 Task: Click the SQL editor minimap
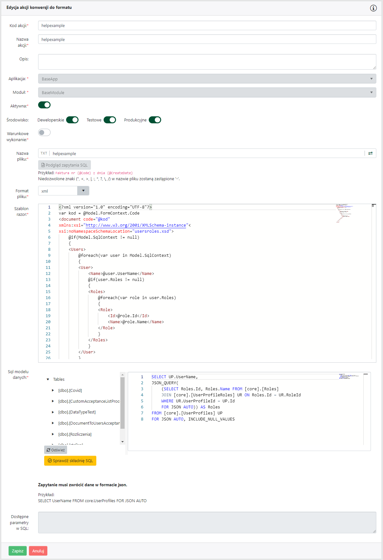click(x=350, y=376)
